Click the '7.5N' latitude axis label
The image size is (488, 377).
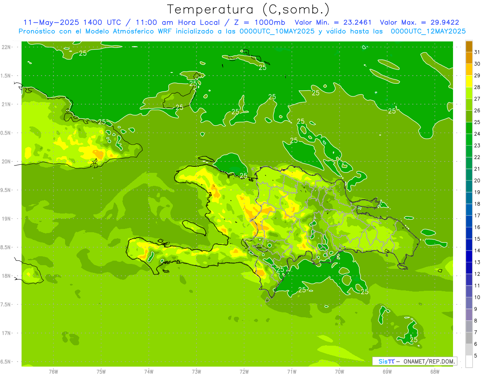(6, 305)
